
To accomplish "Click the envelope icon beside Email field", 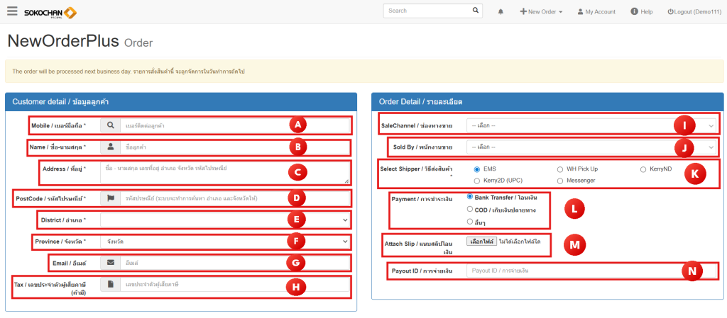I will (x=110, y=263).
